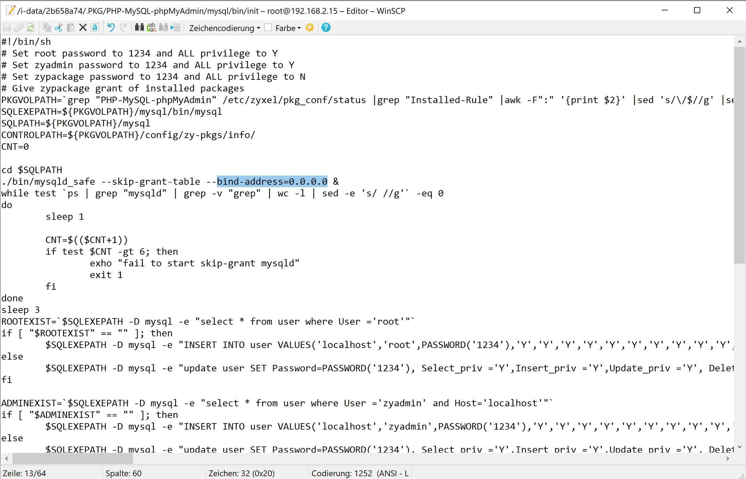Click the 'cd $SQLPATH' line
The width and height of the screenshot is (746, 479).
(x=32, y=170)
